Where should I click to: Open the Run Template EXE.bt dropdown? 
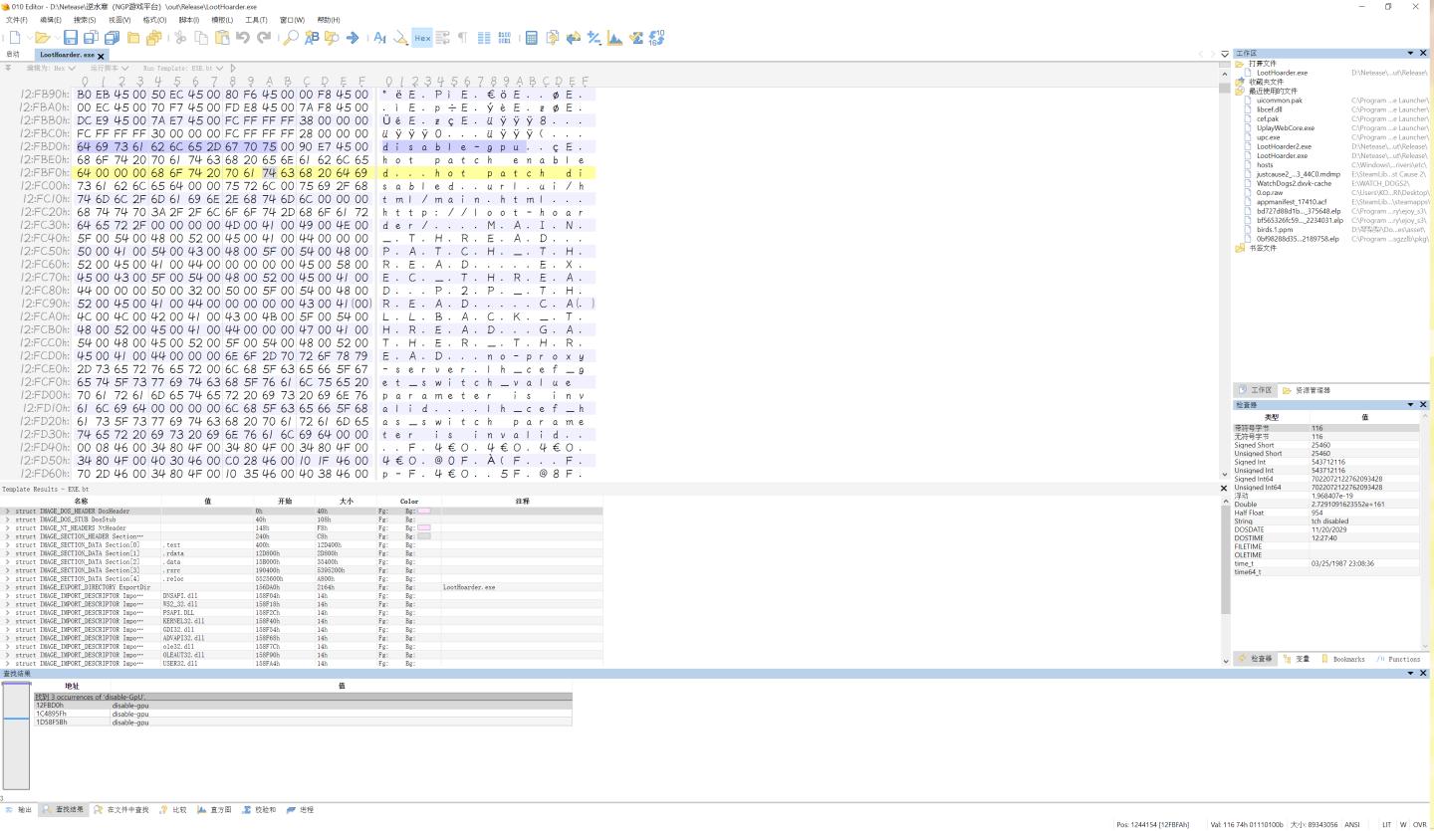coord(218,69)
